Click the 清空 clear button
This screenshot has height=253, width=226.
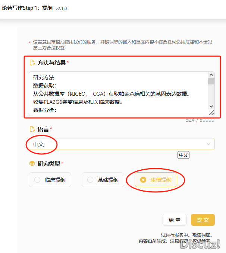tap(175, 220)
